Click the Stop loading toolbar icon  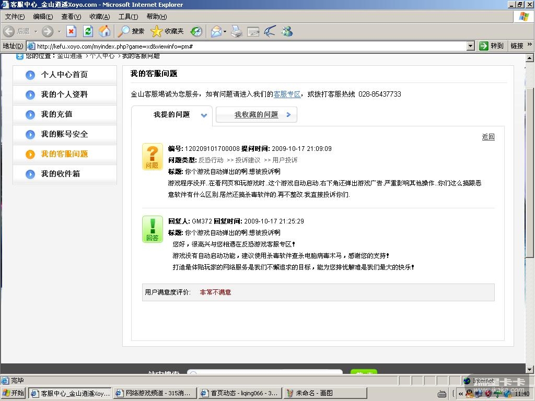tap(72, 31)
